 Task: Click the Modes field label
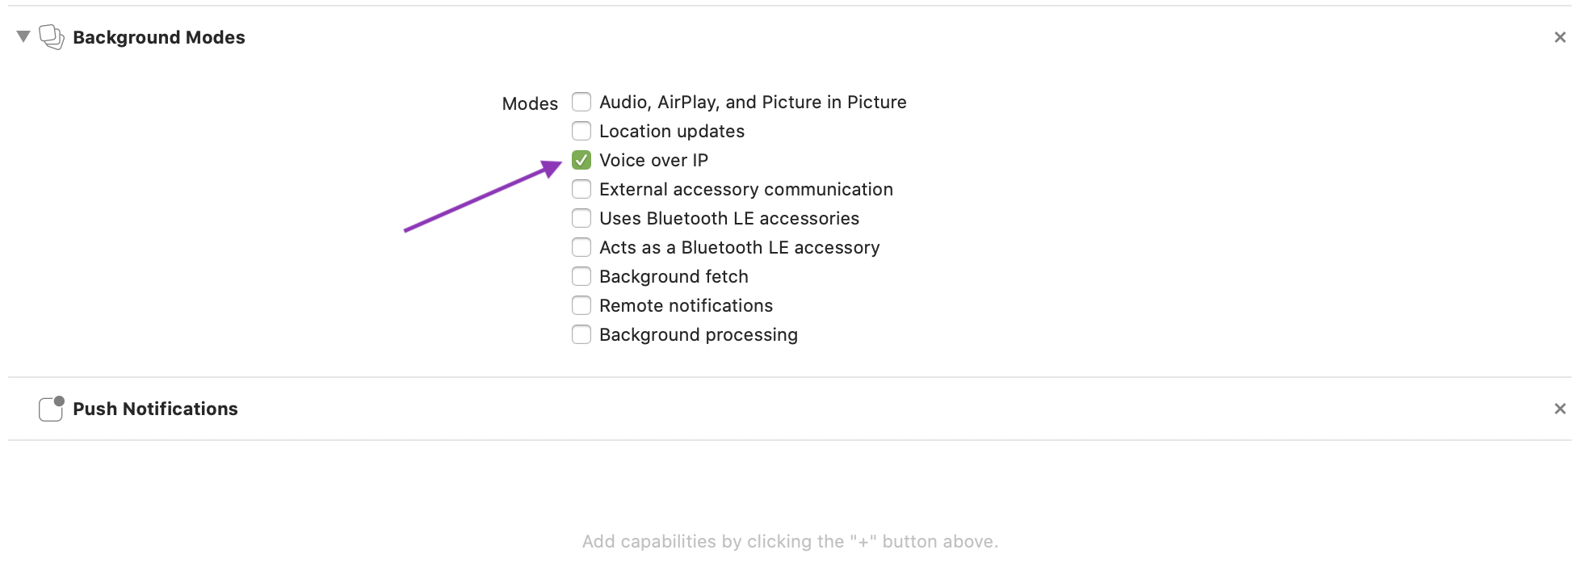[x=529, y=103]
